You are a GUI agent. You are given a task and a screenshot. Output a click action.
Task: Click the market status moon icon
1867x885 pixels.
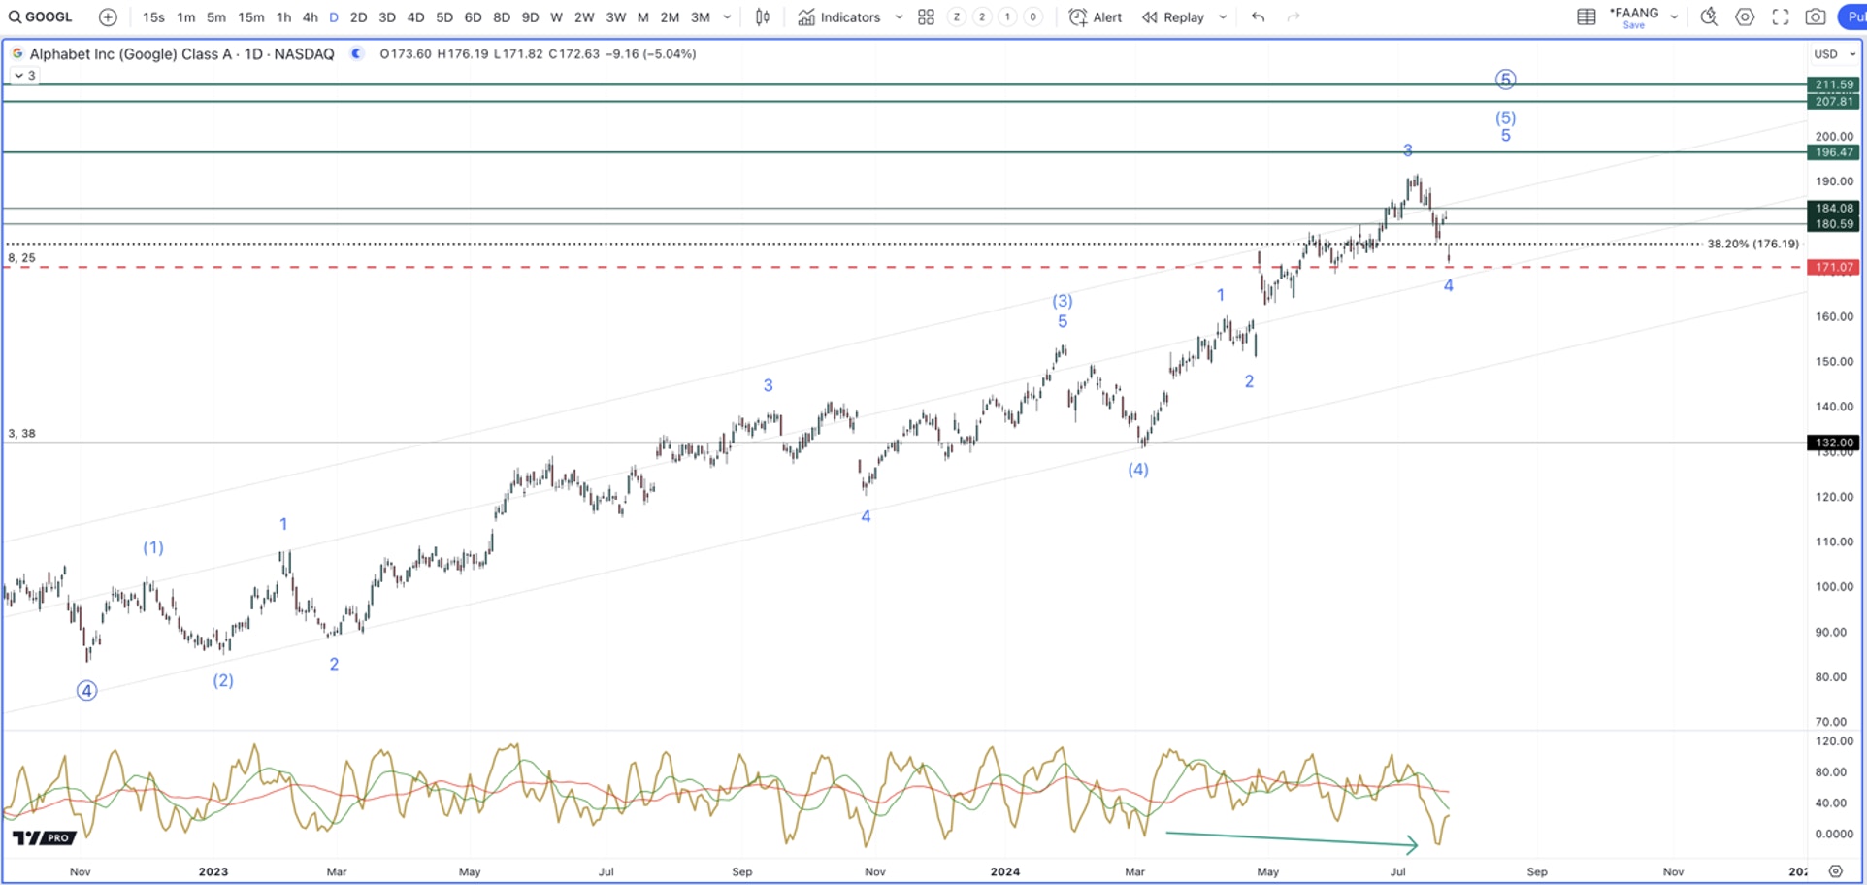tap(356, 53)
